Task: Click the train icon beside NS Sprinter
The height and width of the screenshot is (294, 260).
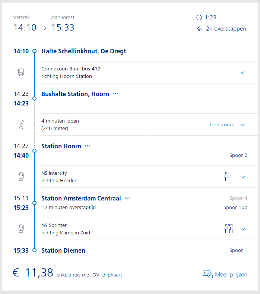Action: point(21,229)
